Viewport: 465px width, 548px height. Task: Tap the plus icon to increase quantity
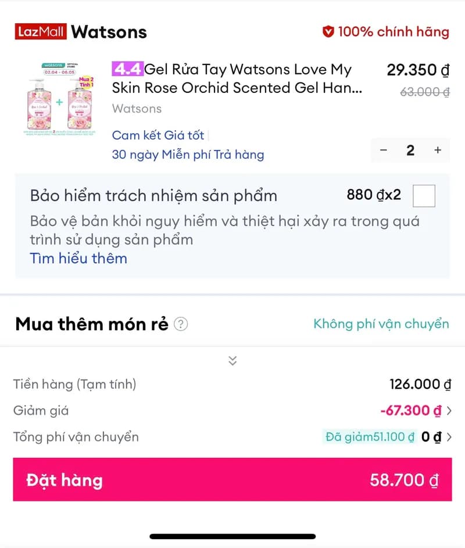pos(437,151)
